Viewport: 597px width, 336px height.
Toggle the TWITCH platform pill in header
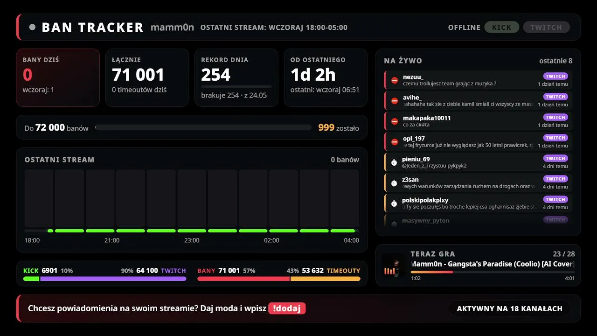[546, 27]
